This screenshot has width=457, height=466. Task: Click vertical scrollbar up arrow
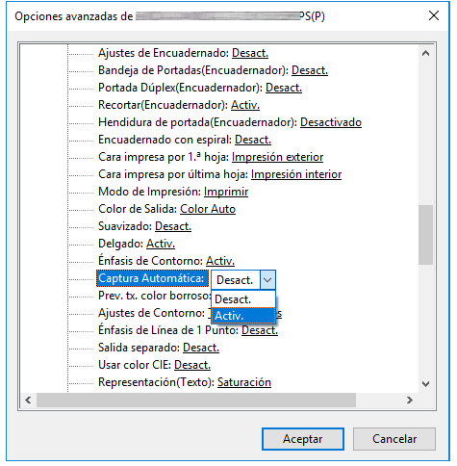pyautogui.click(x=425, y=53)
